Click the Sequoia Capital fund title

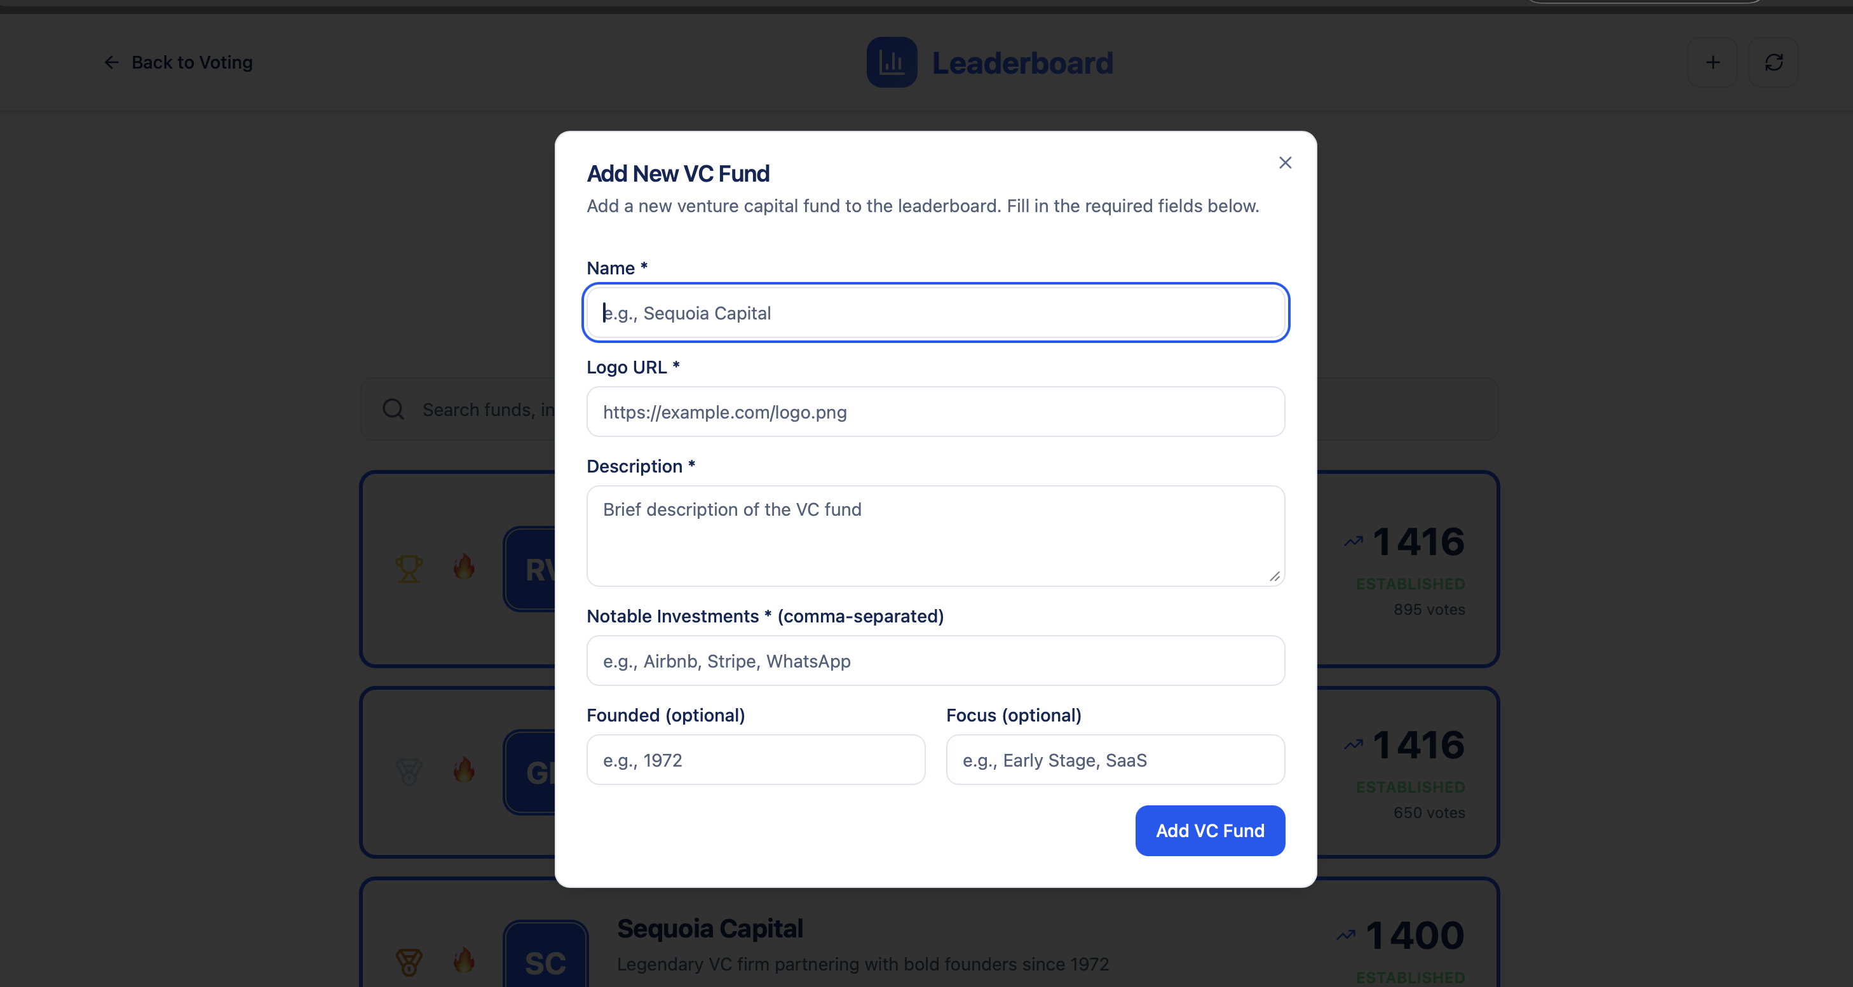[709, 928]
